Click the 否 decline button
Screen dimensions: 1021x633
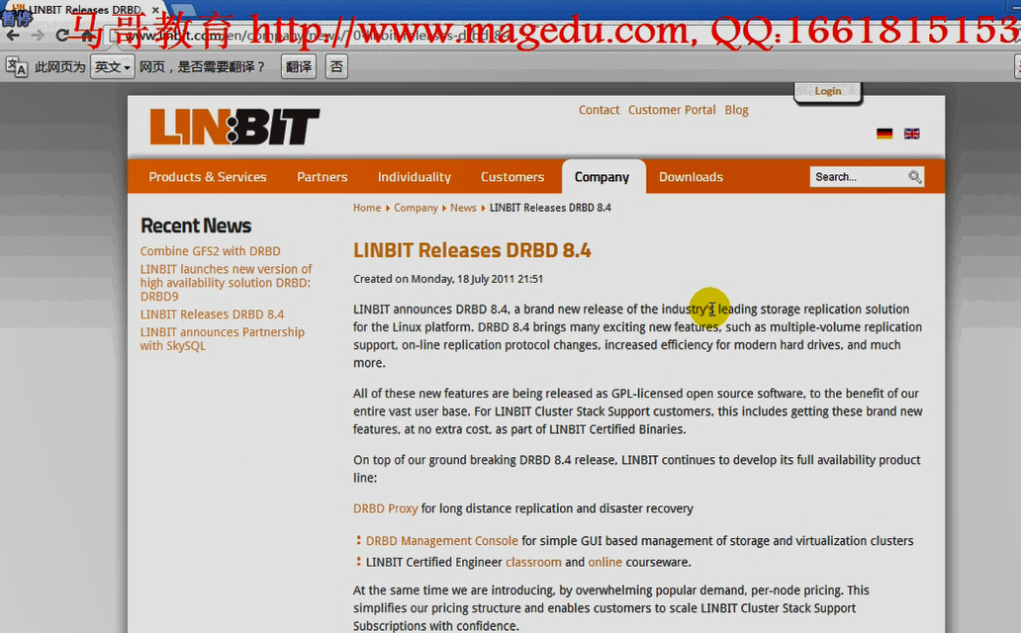(x=336, y=66)
